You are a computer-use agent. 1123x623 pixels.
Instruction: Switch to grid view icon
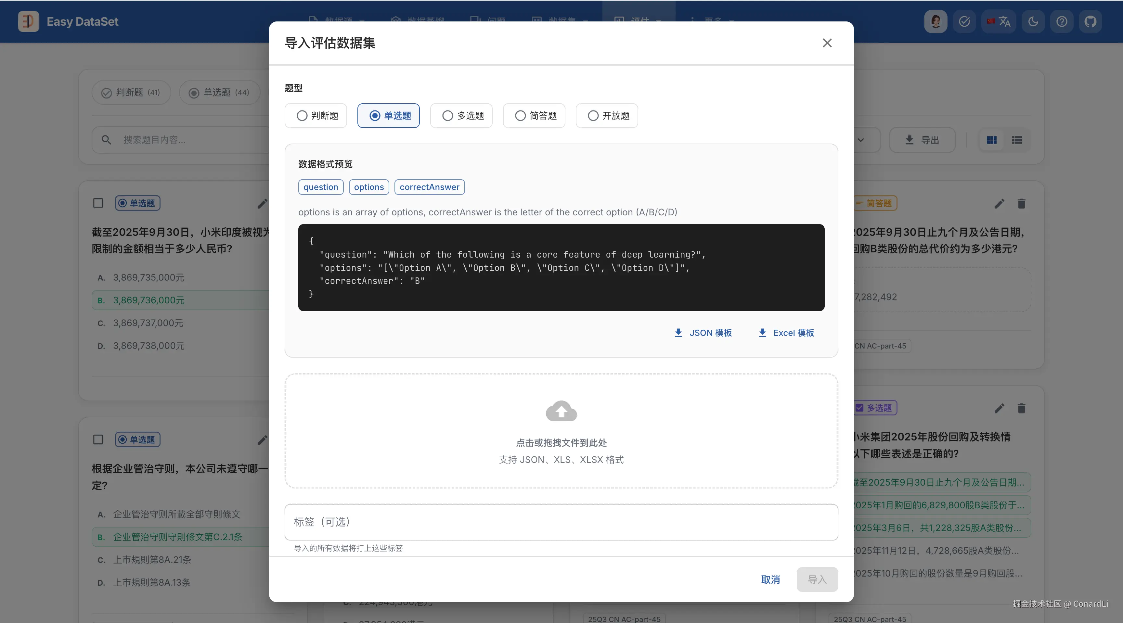[x=991, y=140]
